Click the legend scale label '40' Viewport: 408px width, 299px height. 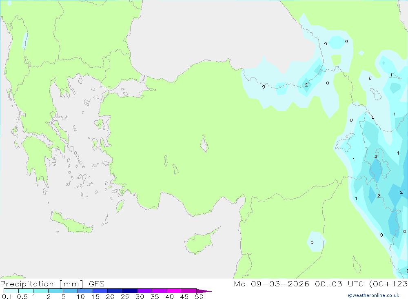pyautogui.click(x=169, y=297)
